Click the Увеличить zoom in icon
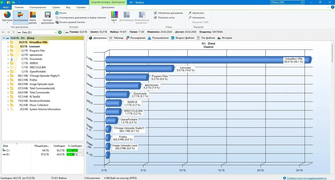335x180 pixels. click(190, 13)
